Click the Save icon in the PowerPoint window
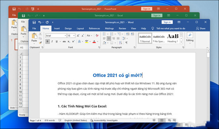Viewport: 219px width, 129px height. [x=14, y=9]
